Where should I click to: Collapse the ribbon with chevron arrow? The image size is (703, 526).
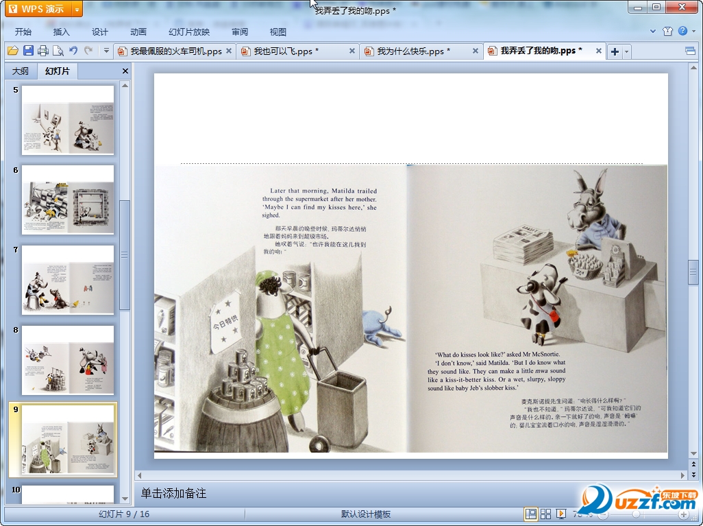click(x=653, y=31)
